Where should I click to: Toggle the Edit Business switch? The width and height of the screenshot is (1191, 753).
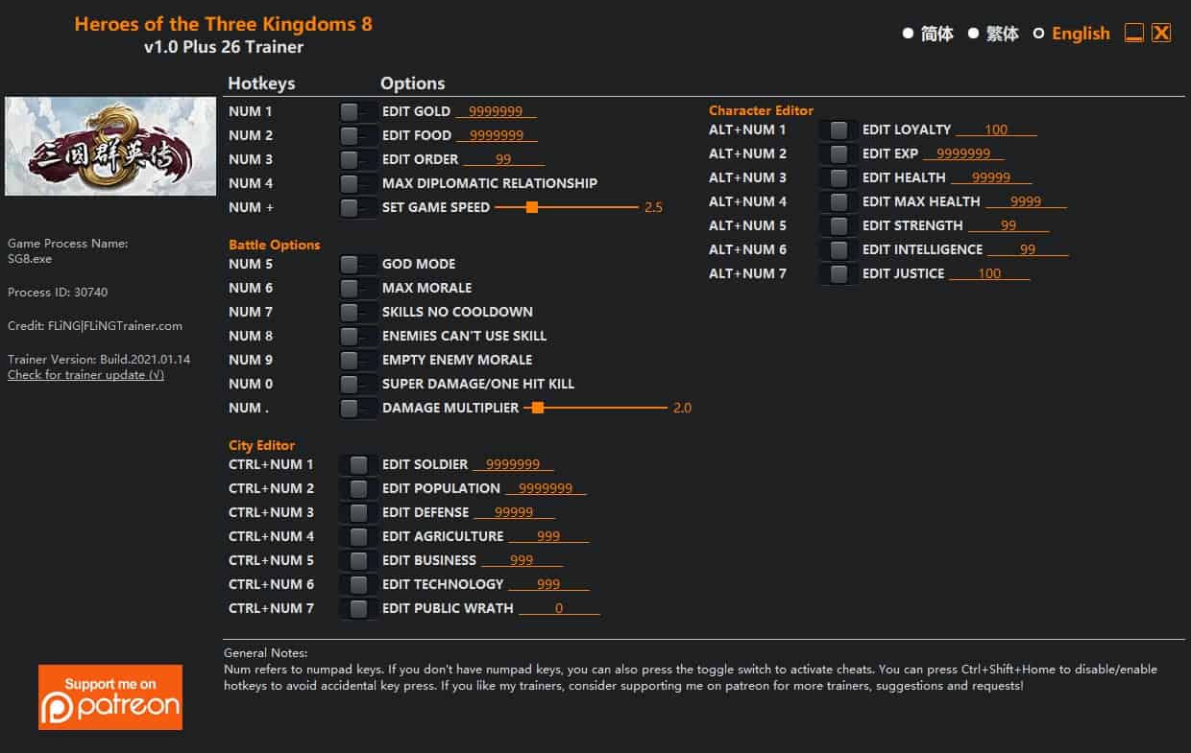click(x=358, y=560)
